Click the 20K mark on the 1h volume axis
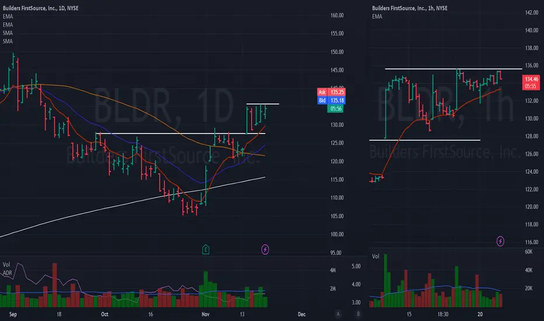 click(528, 288)
